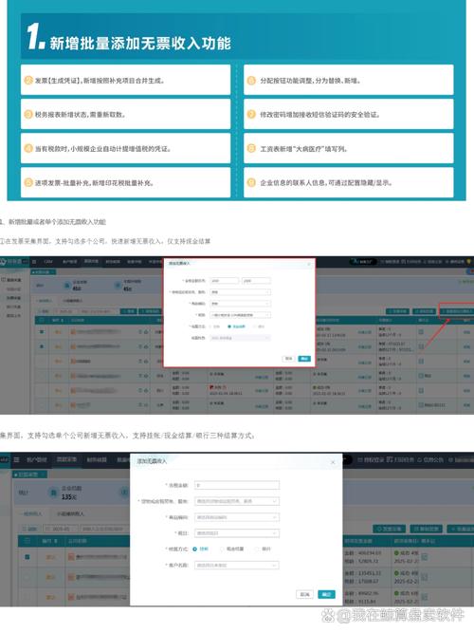Open 票据采集 tab in lower screenshot navigation
The width and height of the screenshot is (474, 633).
(x=66, y=459)
